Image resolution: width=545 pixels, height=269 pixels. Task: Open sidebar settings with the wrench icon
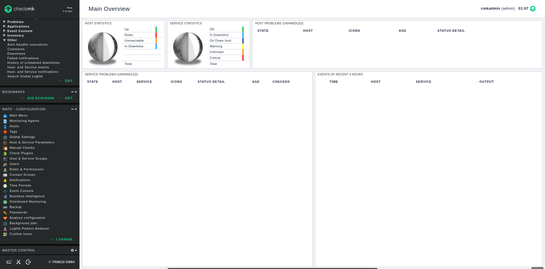click(x=18, y=262)
